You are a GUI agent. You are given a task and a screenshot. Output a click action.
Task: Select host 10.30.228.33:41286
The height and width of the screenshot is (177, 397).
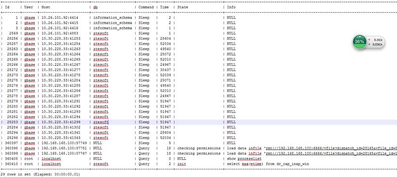(61, 91)
